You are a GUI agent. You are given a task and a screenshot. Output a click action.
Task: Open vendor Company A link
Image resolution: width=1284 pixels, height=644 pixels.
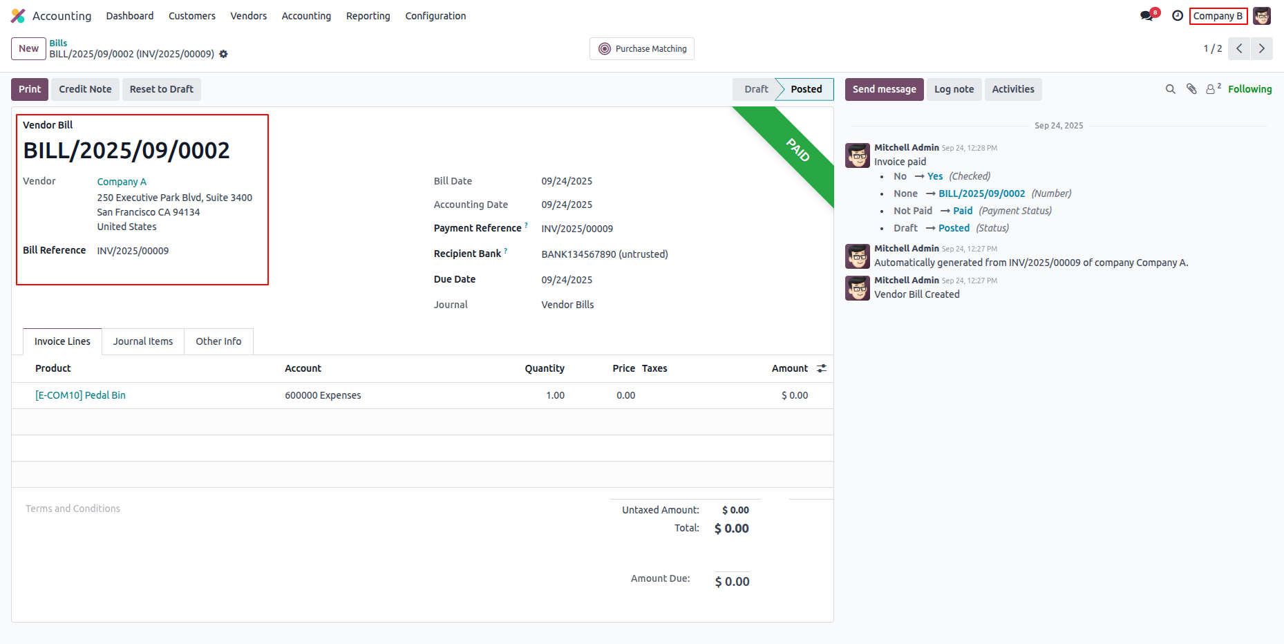pyautogui.click(x=122, y=181)
